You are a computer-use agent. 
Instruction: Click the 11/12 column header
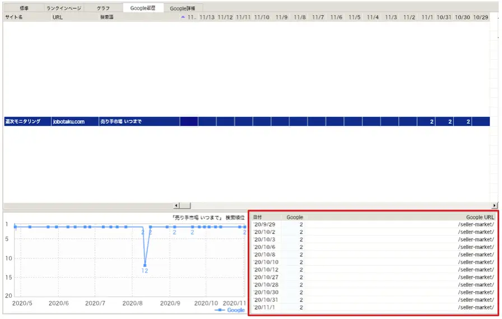[225, 17]
